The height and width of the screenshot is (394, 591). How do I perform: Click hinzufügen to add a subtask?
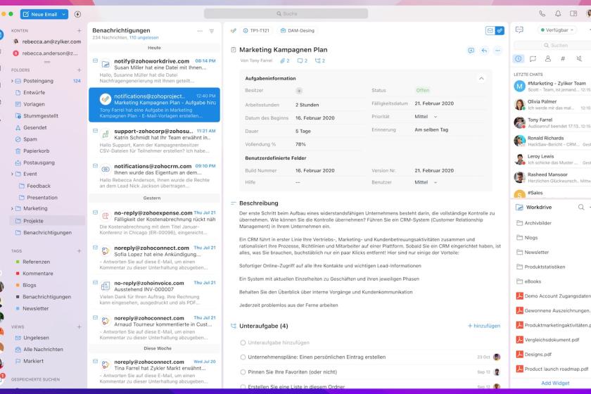tap(484, 326)
